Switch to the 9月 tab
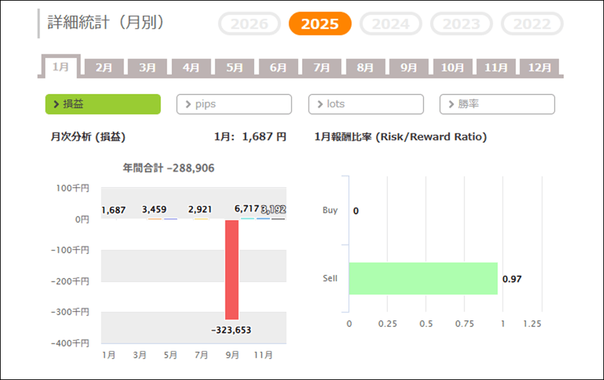Screen dimensions: 604x380 click(x=409, y=68)
